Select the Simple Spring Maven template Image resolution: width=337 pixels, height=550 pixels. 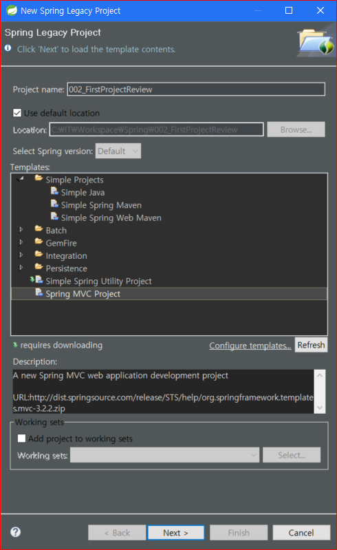(101, 205)
